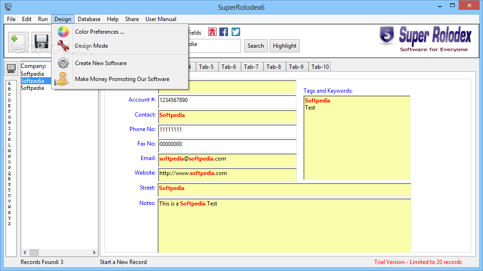Open the File menu
Viewport: 483px width, 271px height.
(11, 19)
